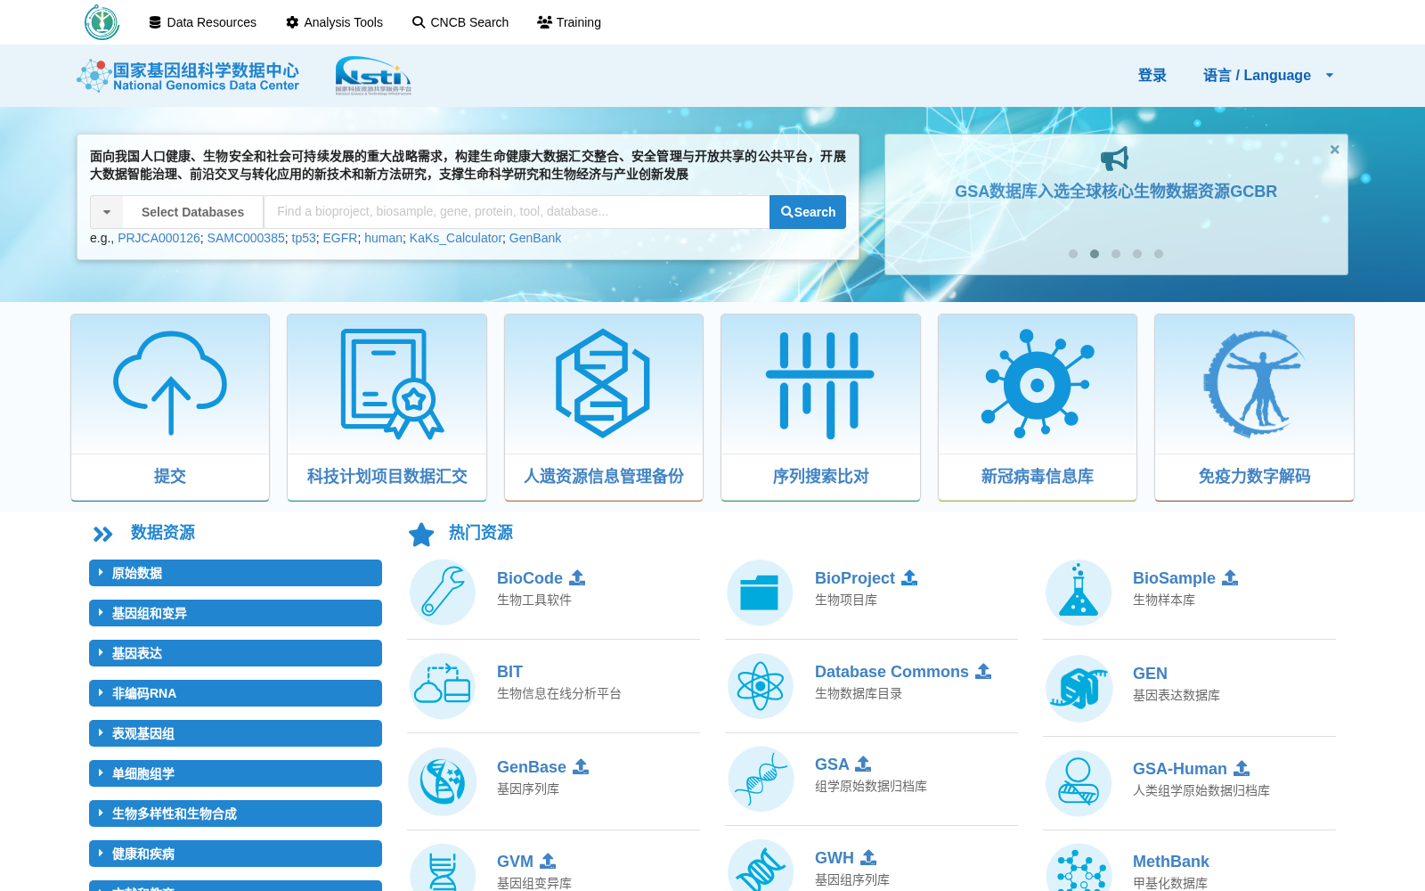The image size is (1425, 891).
Task: Click the upload icon next to GenBase
Action: tap(581, 766)
